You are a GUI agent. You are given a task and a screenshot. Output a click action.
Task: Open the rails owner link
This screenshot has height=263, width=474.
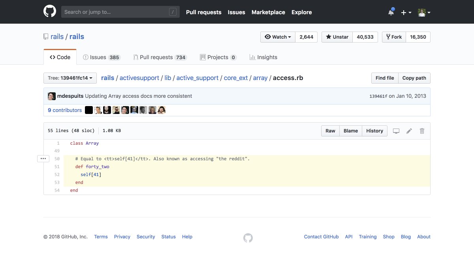pyautogui.click(x=57, y=37)
